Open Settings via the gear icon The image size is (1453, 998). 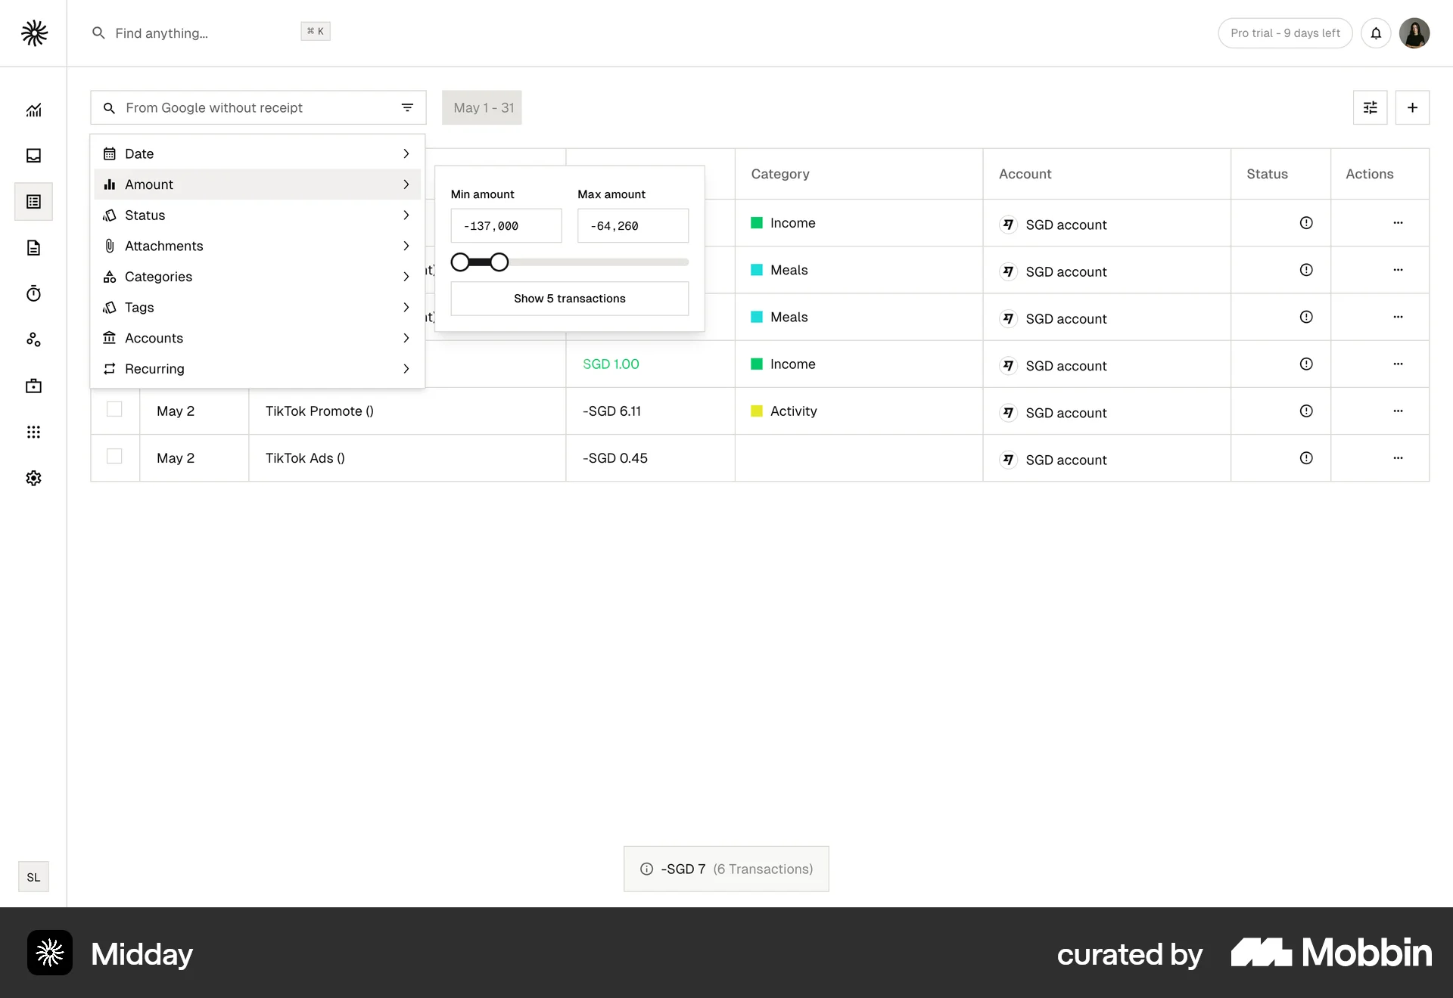click(x=33, y=478)
